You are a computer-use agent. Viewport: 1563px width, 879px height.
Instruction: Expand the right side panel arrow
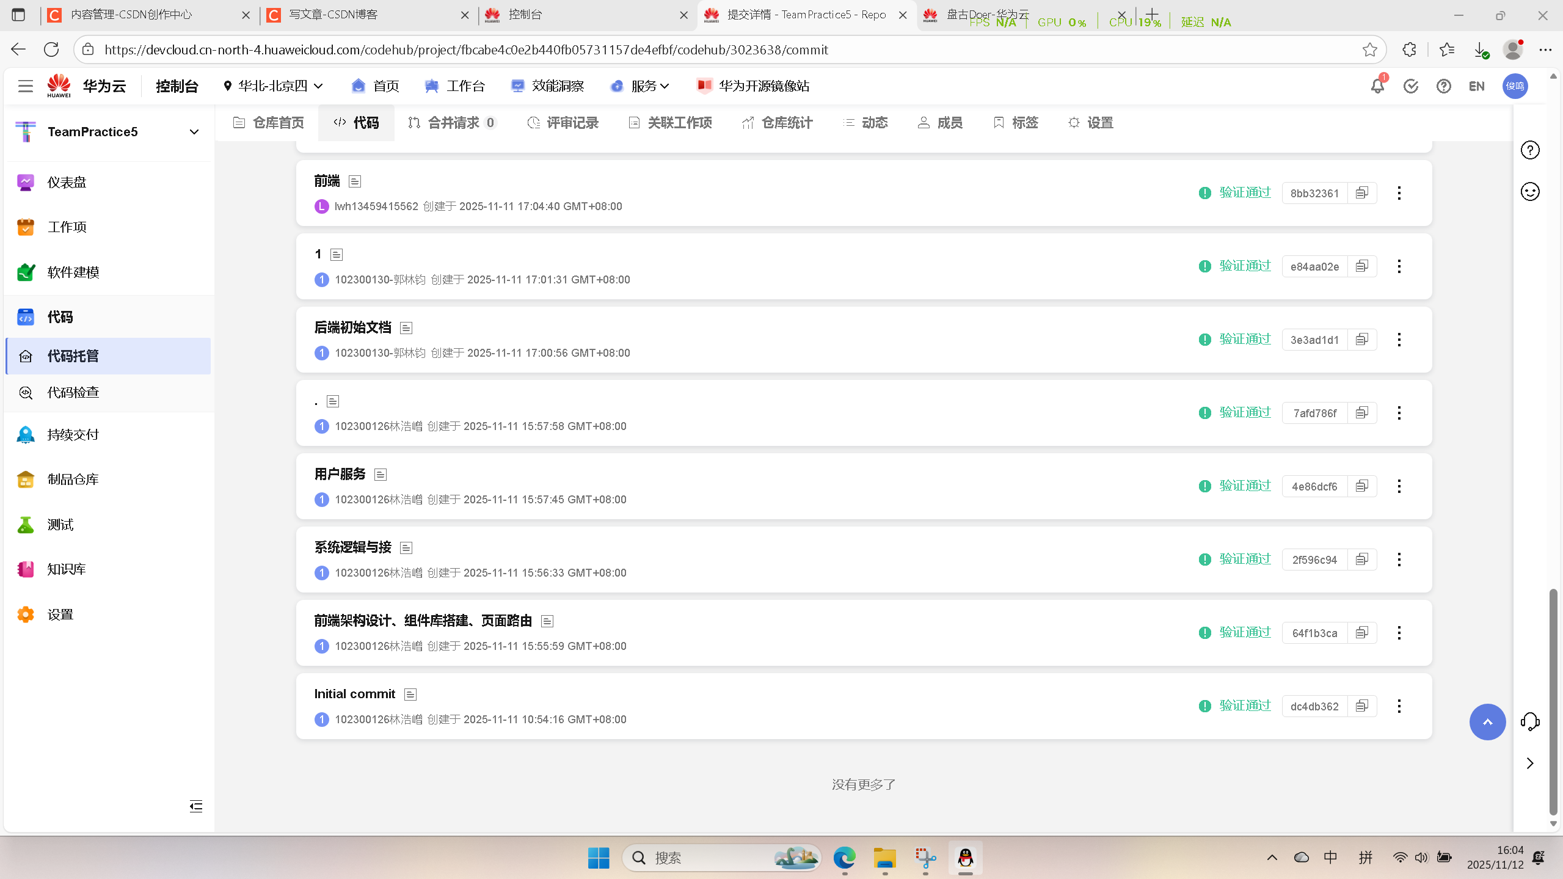tap(1529, 764)
